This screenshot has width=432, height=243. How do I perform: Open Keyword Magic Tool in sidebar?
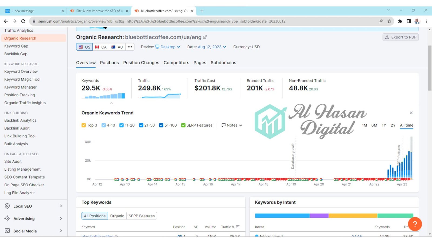pos(22,79)
